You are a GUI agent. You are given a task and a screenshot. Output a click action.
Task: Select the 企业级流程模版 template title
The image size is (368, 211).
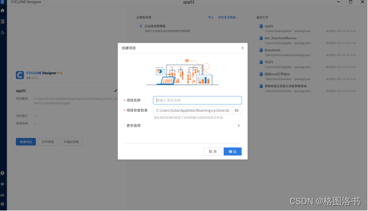pos(155,26)
